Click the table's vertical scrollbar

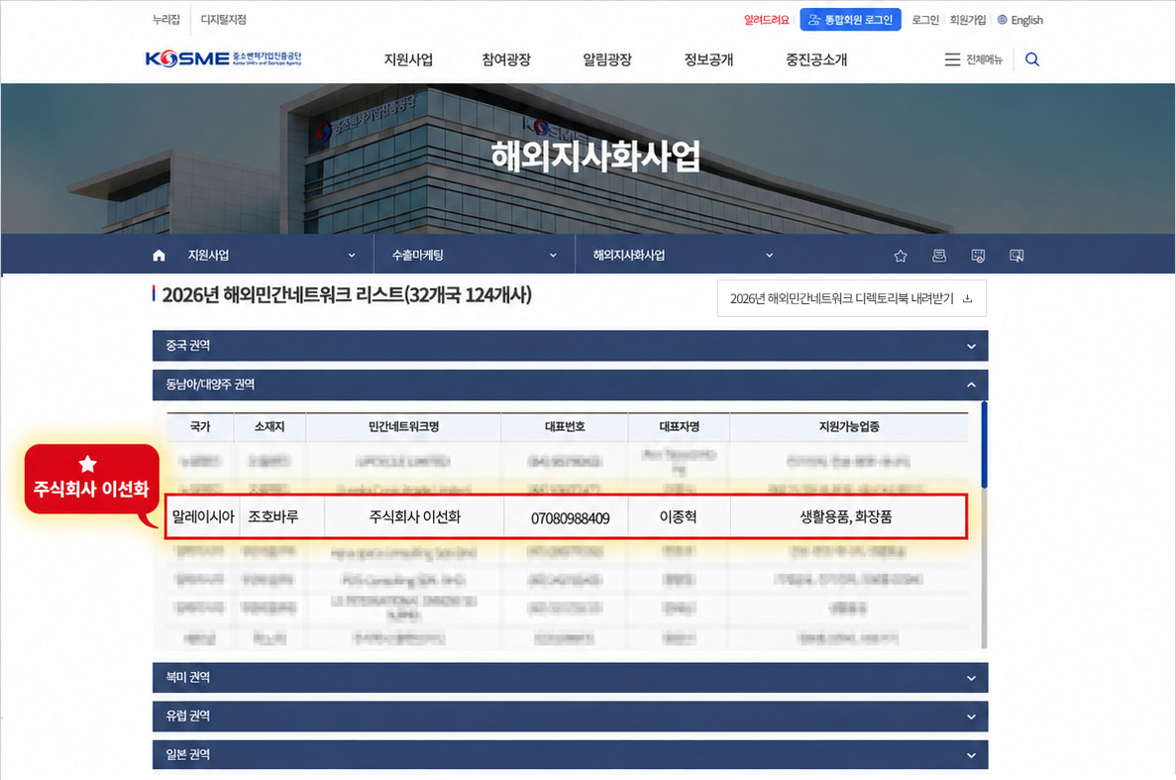pyautogui.click(x=984, y=446)
